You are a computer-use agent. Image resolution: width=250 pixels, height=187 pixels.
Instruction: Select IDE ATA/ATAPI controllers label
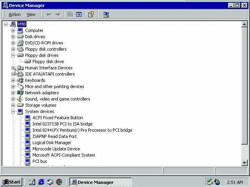50,74
